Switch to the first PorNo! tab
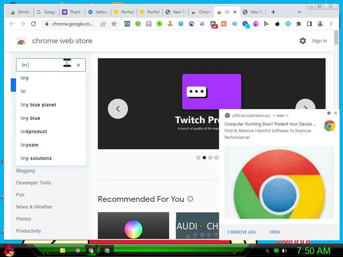The image size is (343, 257). tap(124, 12)
